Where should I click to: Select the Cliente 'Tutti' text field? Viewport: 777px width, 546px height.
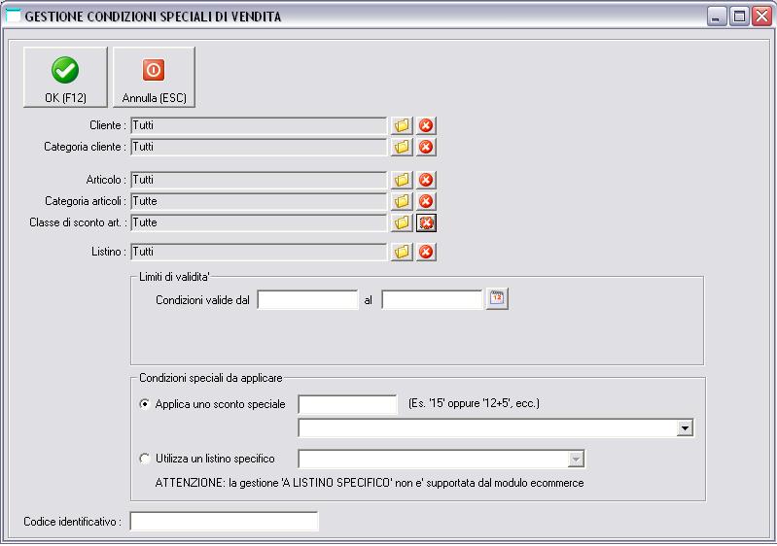(258, 125)
